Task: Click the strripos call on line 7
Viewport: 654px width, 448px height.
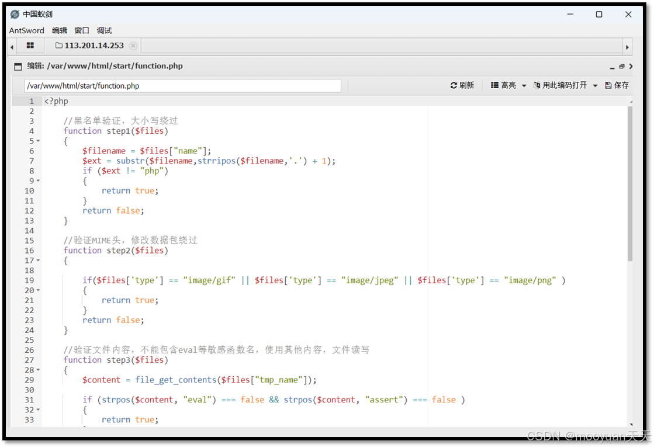Action: pyautogui.click(x=252, y=161)
